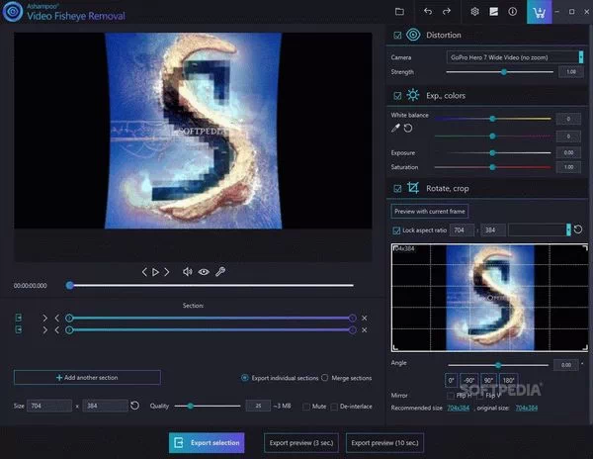
Task: Click Preview with current frame
Action: (x=430, y=211)
